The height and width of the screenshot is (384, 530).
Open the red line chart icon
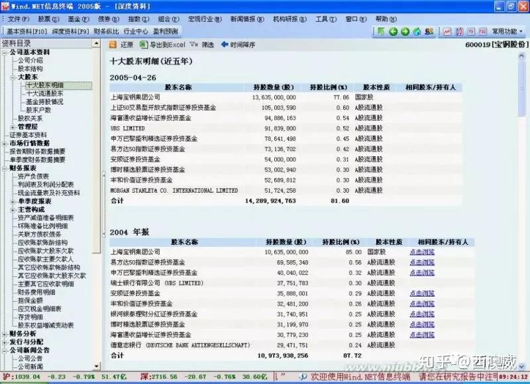447,31
